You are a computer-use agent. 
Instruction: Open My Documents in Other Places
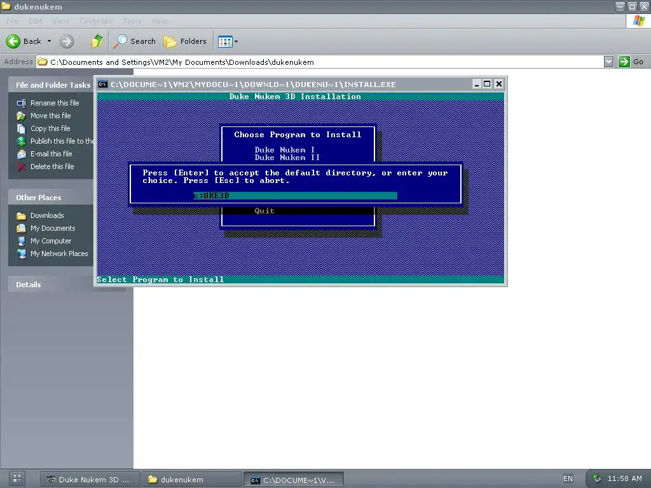tap(53, 228)
